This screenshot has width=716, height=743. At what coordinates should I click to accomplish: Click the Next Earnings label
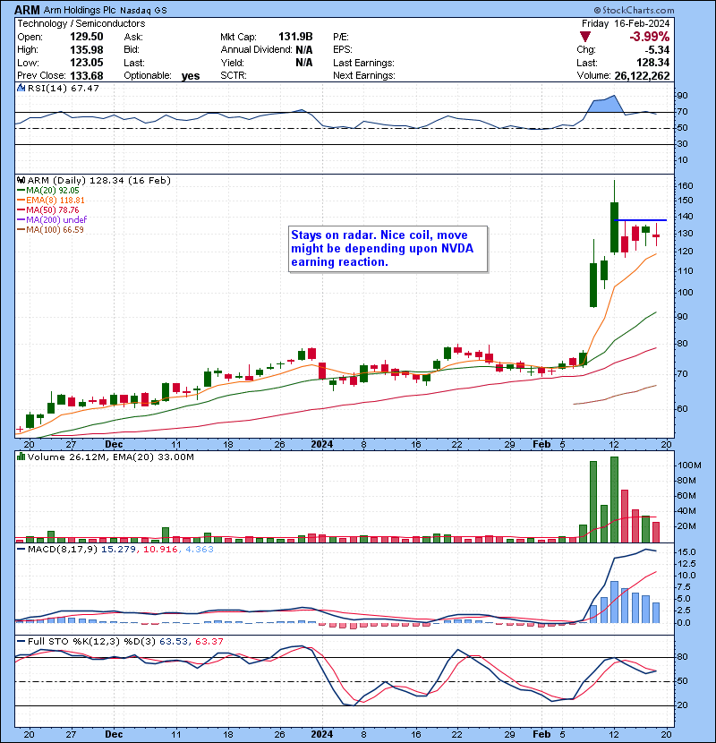364,75
